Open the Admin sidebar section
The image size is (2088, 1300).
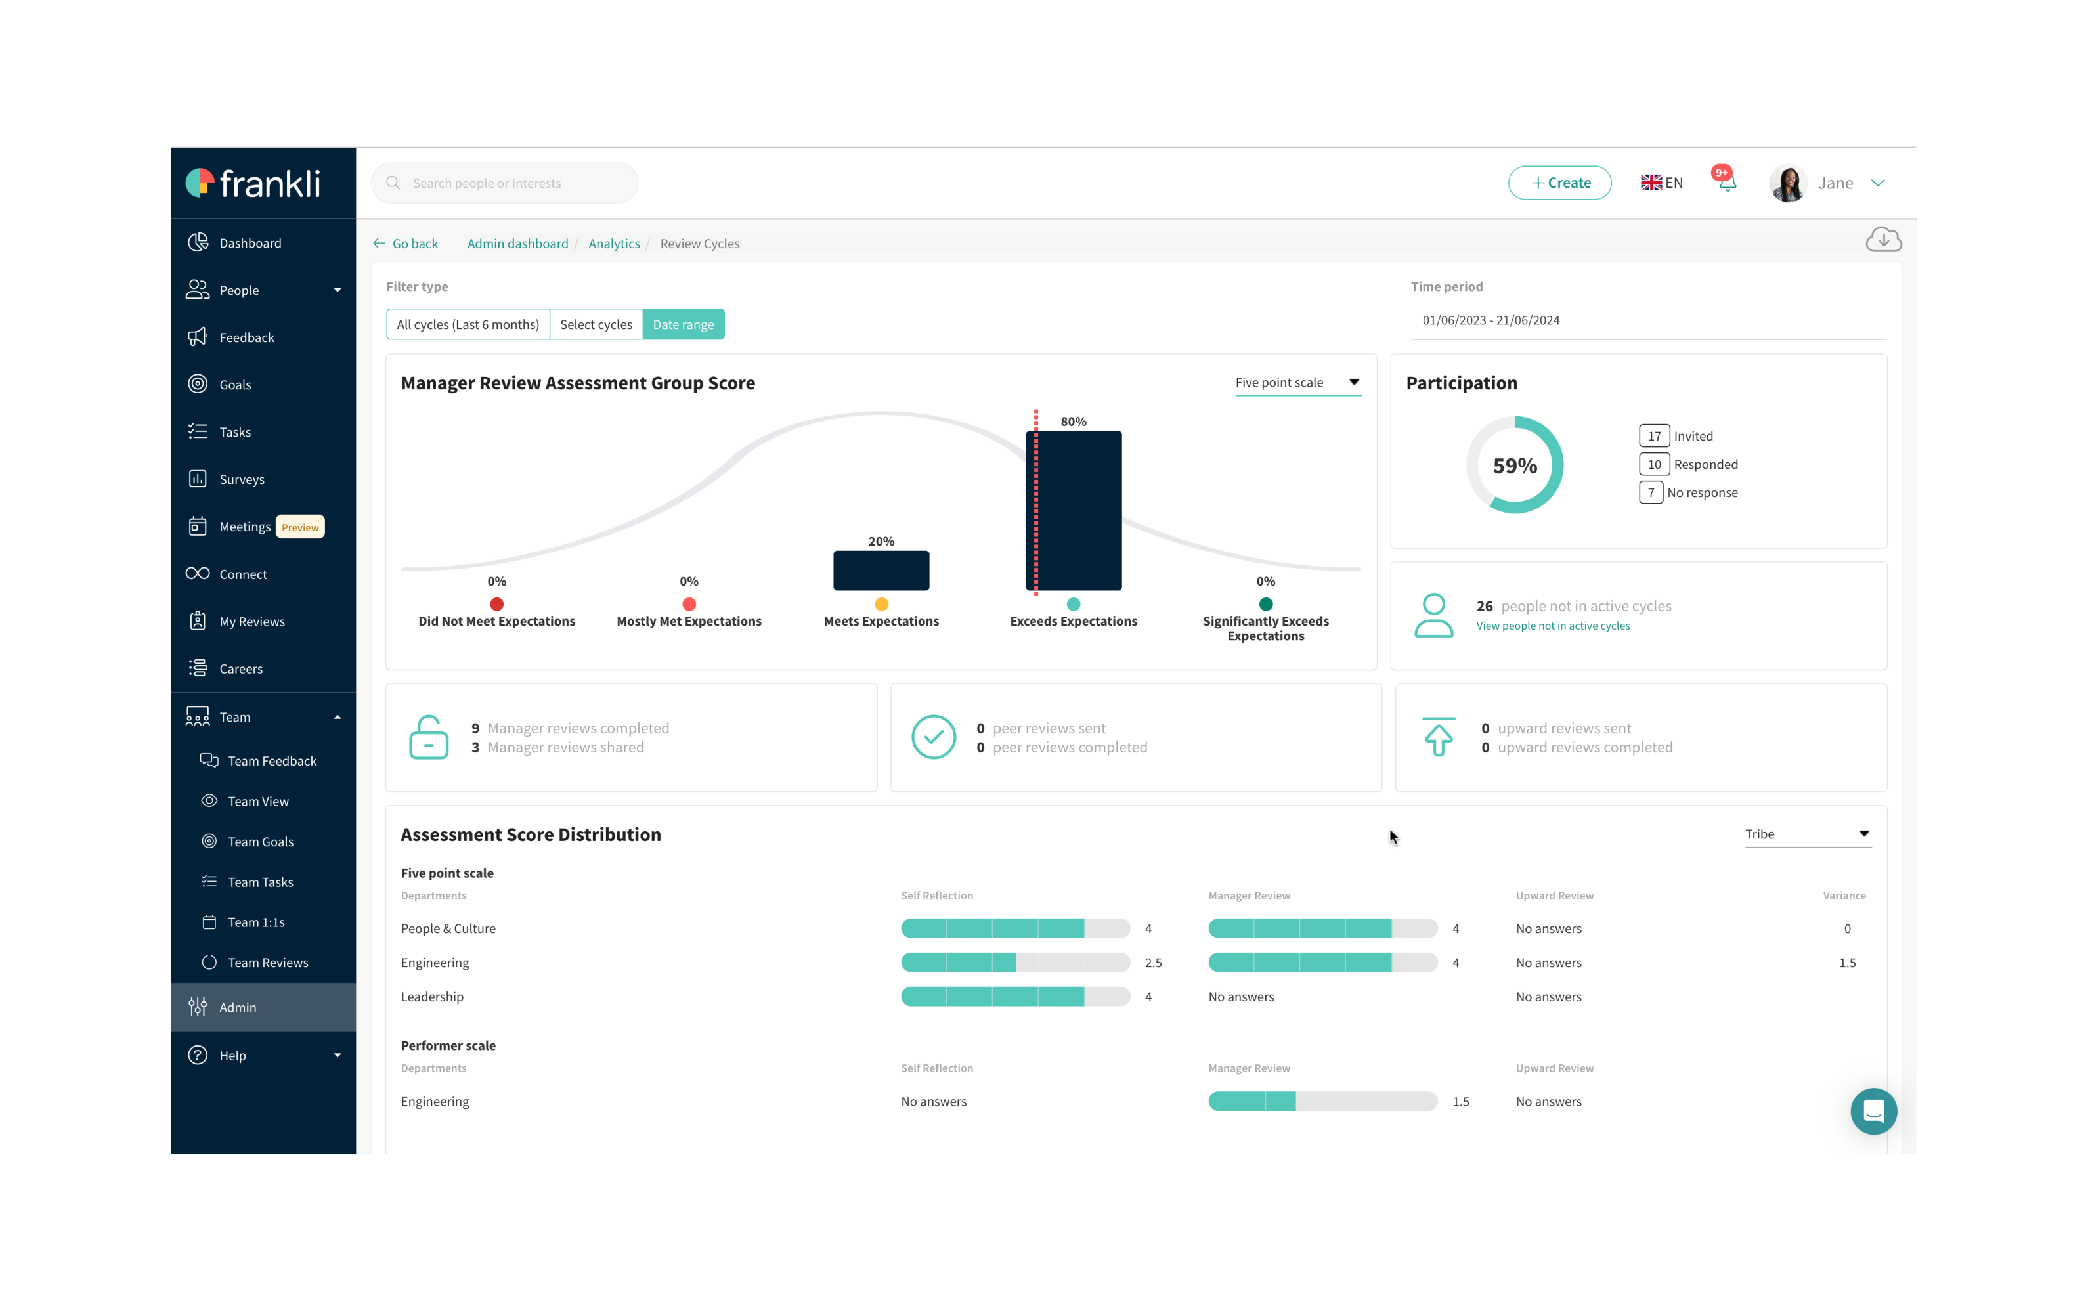(x=237, y=1007)
